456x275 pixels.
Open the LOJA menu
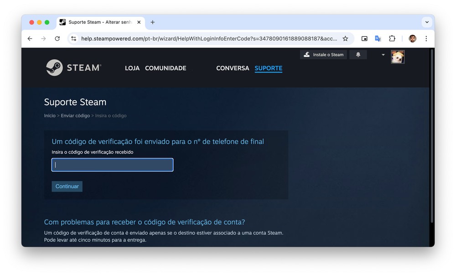(132, 68)
